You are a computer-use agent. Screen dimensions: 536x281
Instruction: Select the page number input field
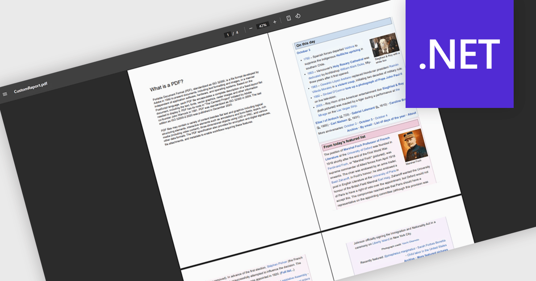coord(228,33)
